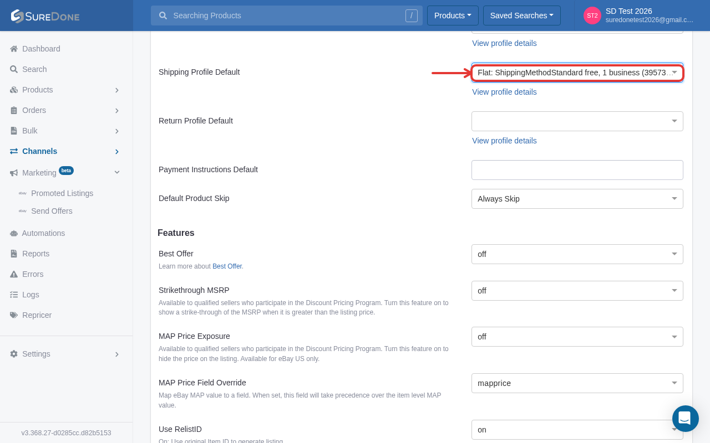Collapse the Marketing sidebar section
The width and height of the screenshot is (710, 443).
117,173
